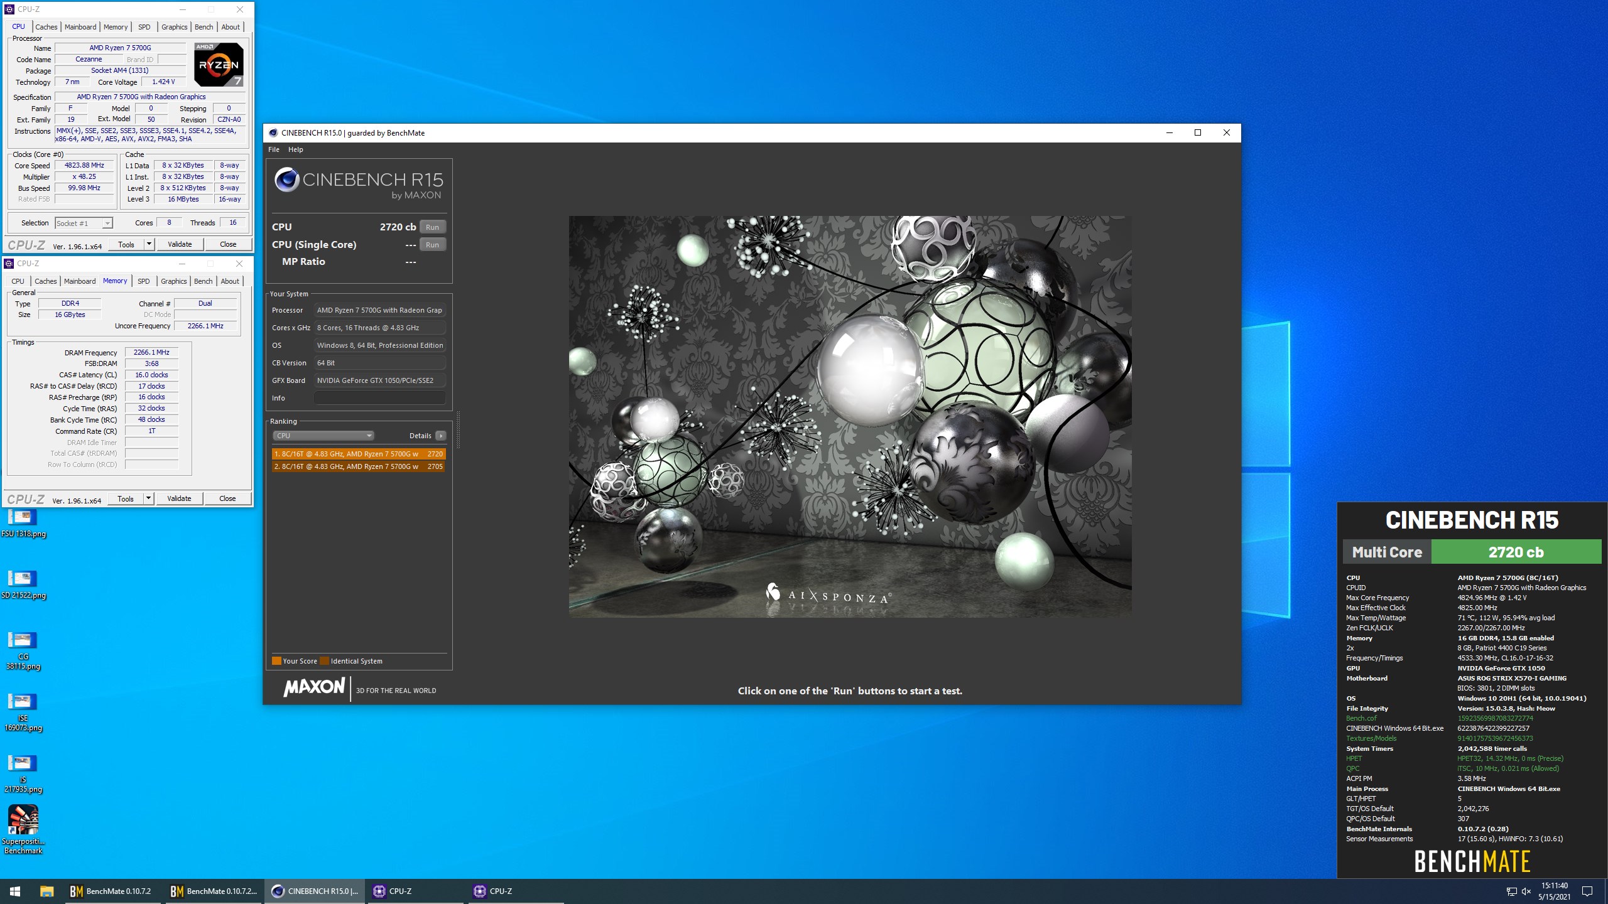Open ISE 169073.png desktop file
Screen dimensions: 1608x904
tap(23, 713)
